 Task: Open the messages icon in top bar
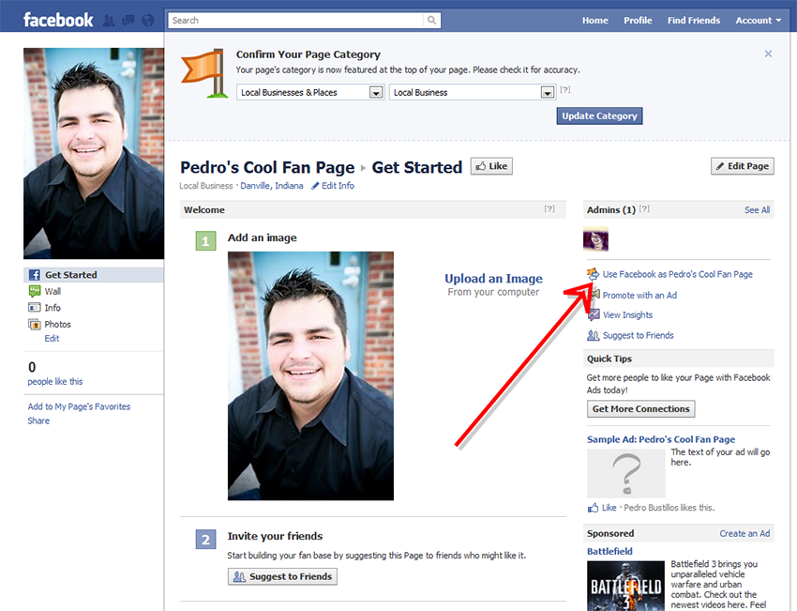(128, 21)
